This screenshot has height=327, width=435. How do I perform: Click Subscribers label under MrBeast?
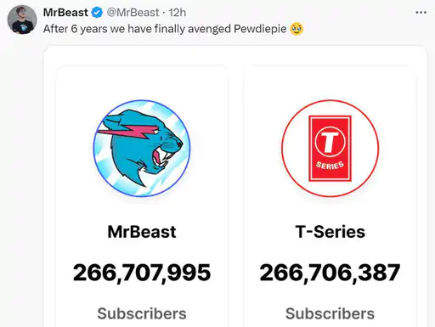(x=142, y=313)
